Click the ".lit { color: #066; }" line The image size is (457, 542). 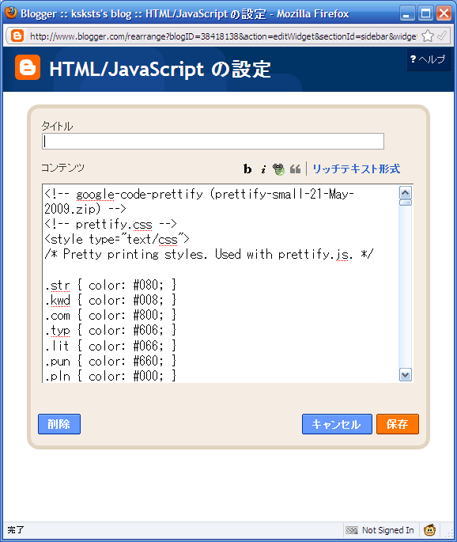(x=111, y=346)
